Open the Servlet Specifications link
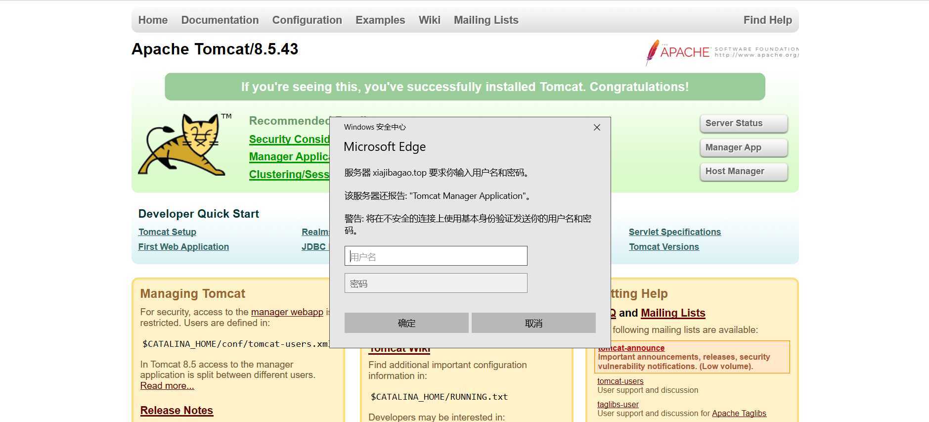 pos(675,232)
